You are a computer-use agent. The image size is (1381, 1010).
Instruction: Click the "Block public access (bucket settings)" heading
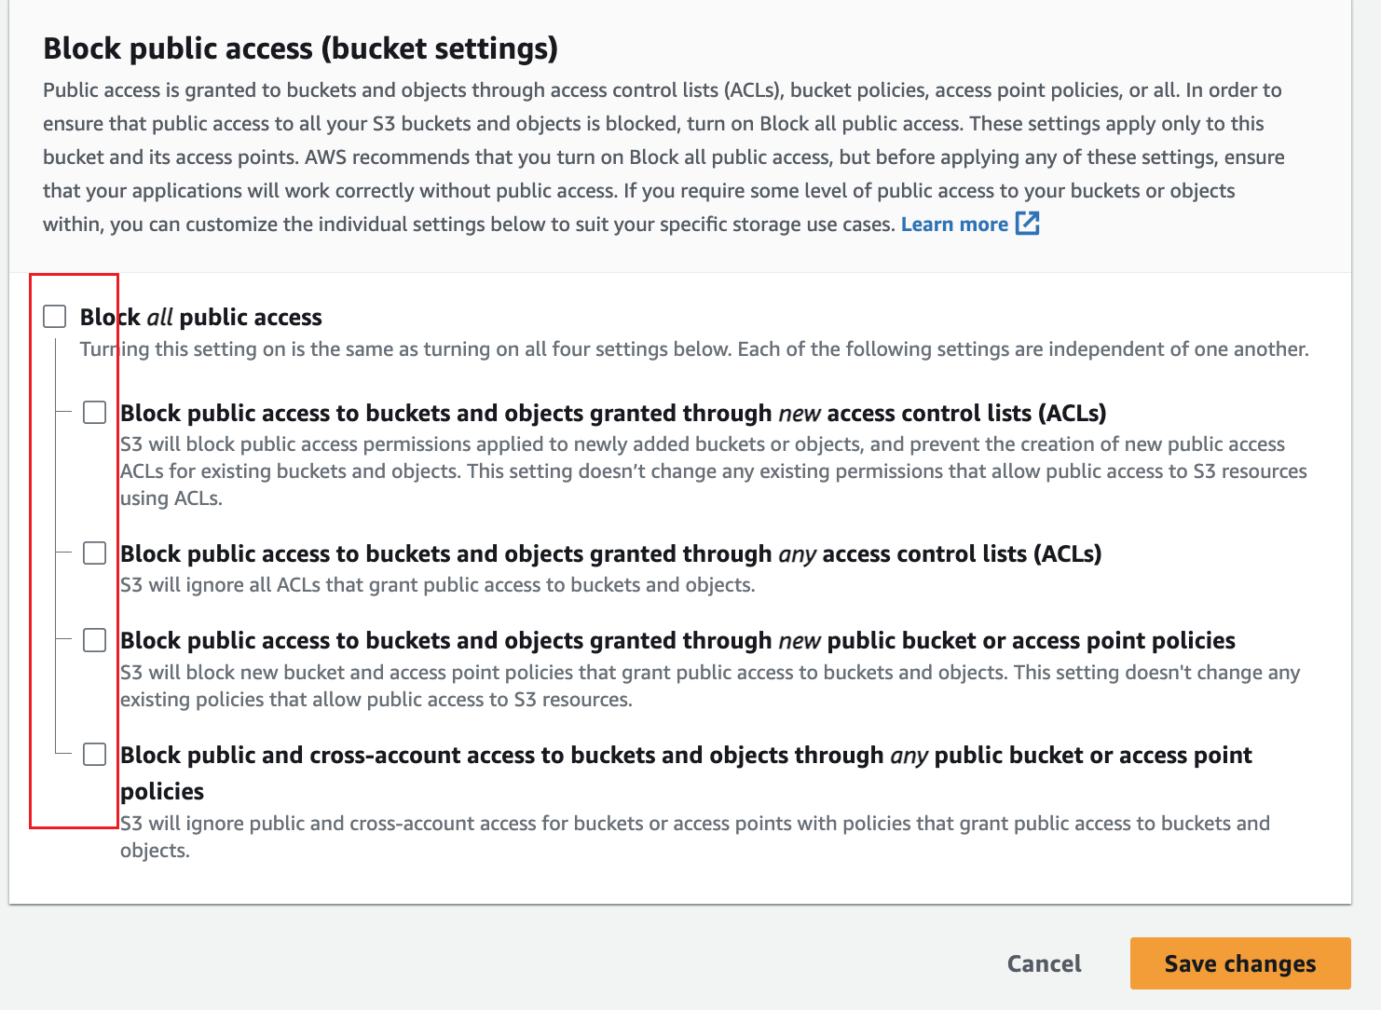point(300,48)
